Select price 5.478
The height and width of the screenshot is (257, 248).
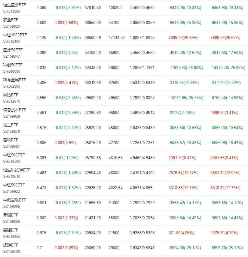(41, 188)
